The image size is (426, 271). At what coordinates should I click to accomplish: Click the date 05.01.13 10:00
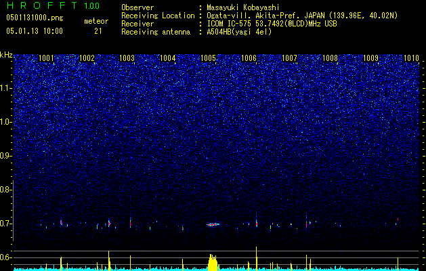pos(35,31)
